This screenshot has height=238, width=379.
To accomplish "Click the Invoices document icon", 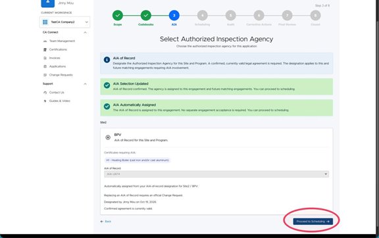I will pyautogui.click(x=45, y=58).
